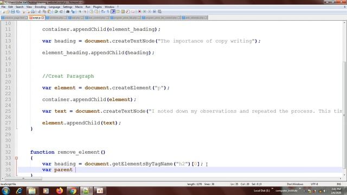Click the Redo arrow toolbar icon
The image size is (347, 195).
coord(61,11)
